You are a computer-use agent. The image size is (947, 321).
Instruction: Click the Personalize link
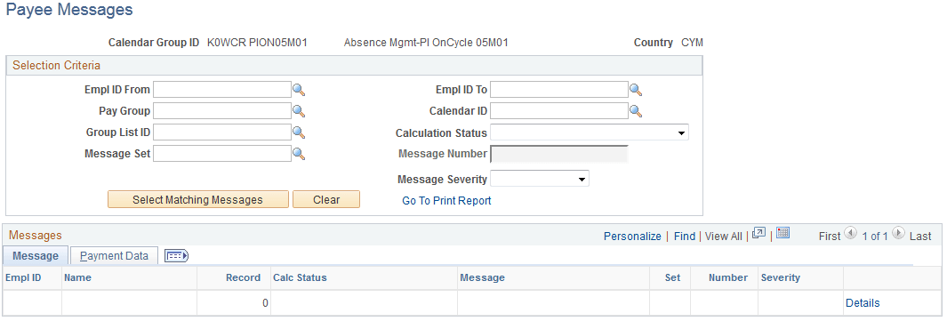point(632,237)
